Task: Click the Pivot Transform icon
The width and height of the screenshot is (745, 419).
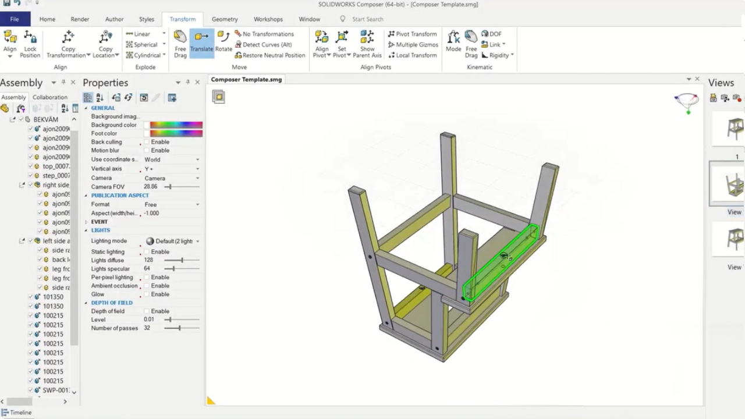Action: 412,34
